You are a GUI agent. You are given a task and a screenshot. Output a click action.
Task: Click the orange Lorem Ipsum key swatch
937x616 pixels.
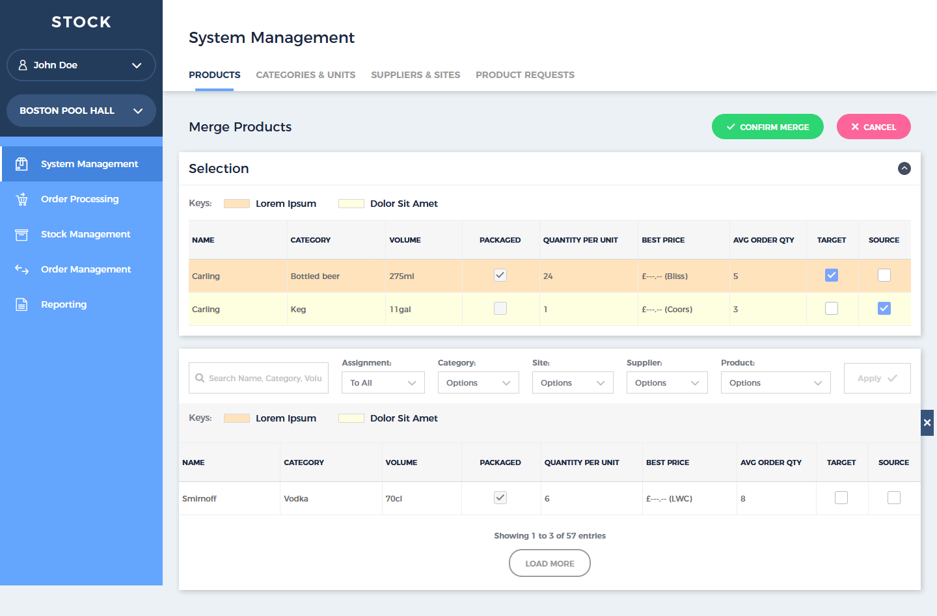pos(237,204)
